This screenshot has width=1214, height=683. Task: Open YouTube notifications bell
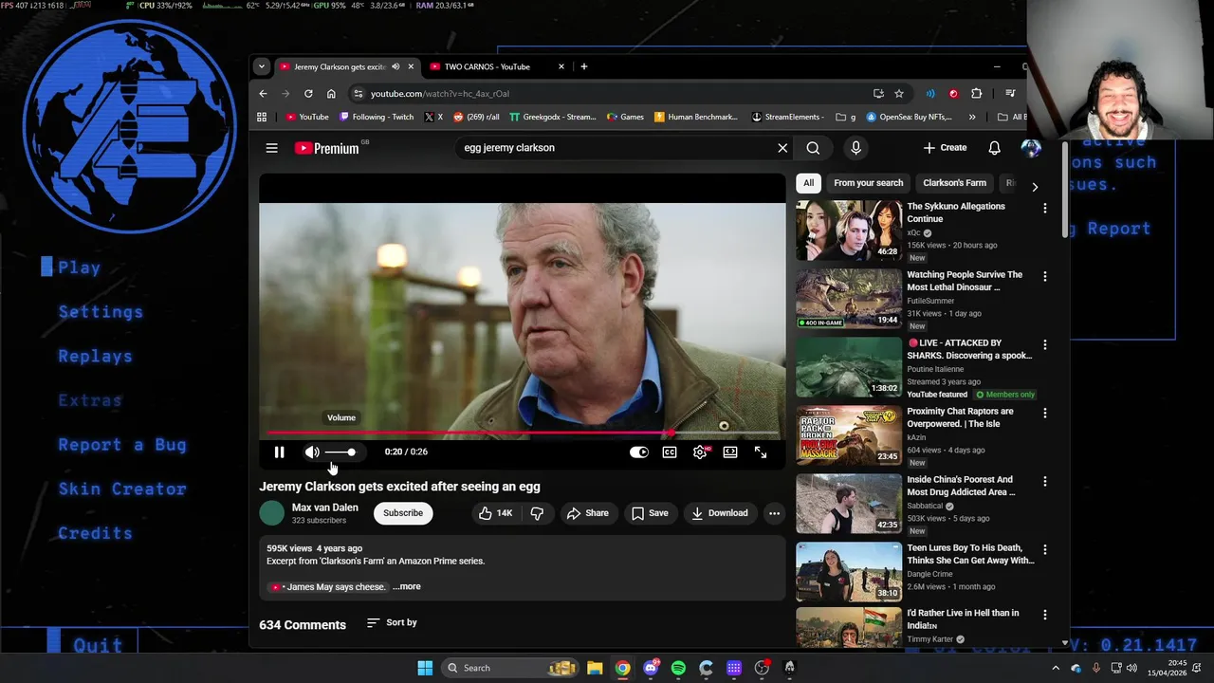point(994,148)
